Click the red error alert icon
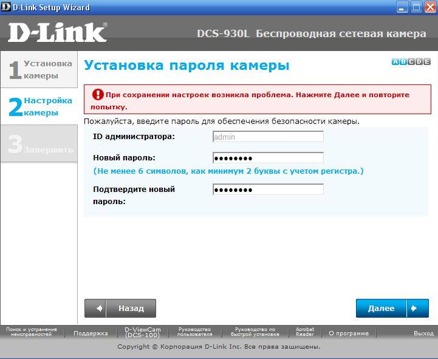This screenshot has width=438, height=359. pos(98,95)
